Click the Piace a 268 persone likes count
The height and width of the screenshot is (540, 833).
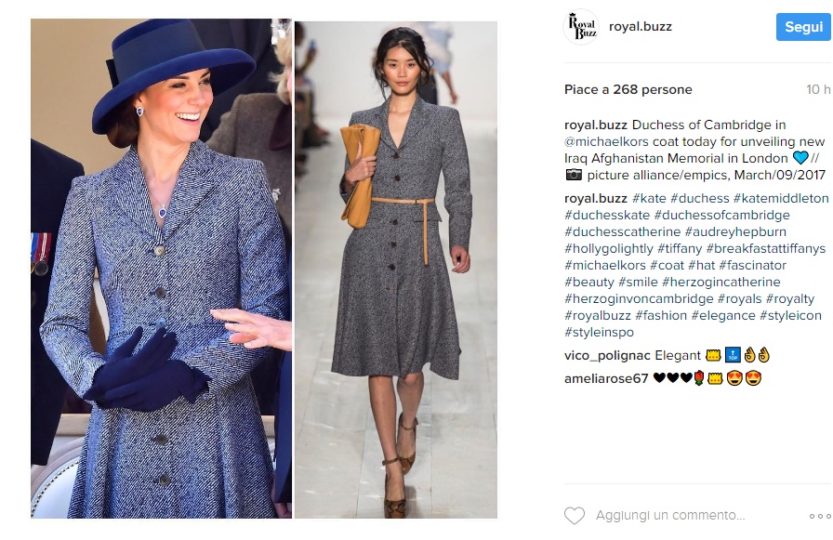(x=628, y=90)
